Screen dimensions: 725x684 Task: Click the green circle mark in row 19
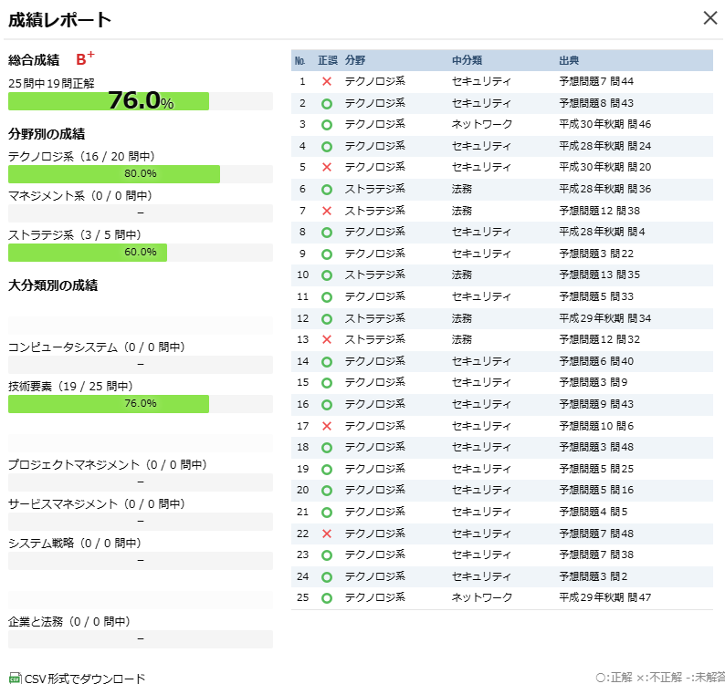coord(327,470)
